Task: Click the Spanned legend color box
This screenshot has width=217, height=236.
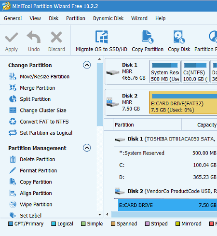Action: pyautogui.click(x=113, y=224)
